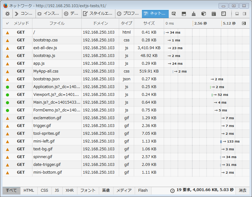Toggle the split console icon
The image size is (252, 197).
click(184, 14)
